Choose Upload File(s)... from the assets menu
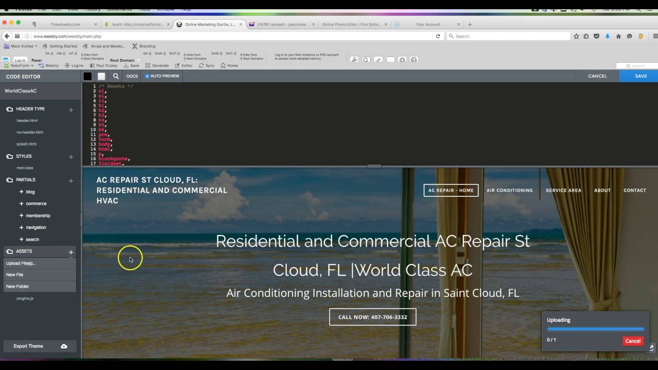This screenshot has height=370, width=658. pos(40,263)
